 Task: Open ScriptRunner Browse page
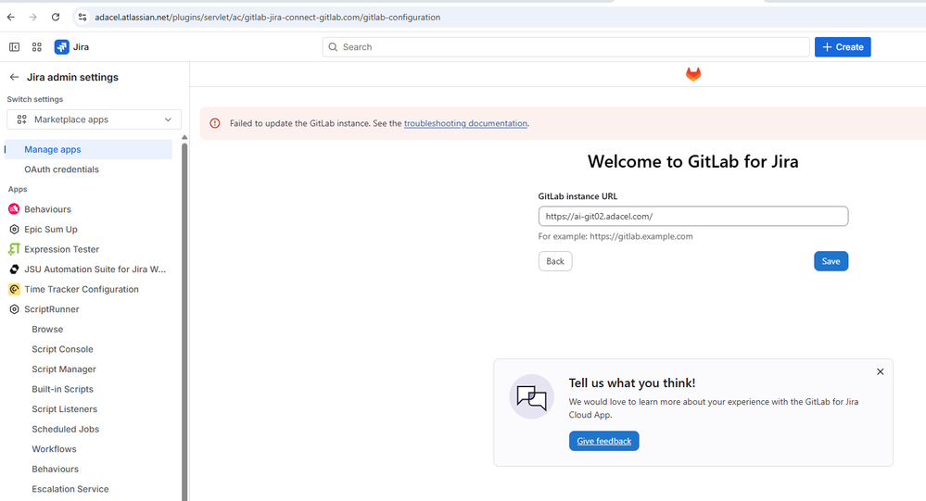47,330
